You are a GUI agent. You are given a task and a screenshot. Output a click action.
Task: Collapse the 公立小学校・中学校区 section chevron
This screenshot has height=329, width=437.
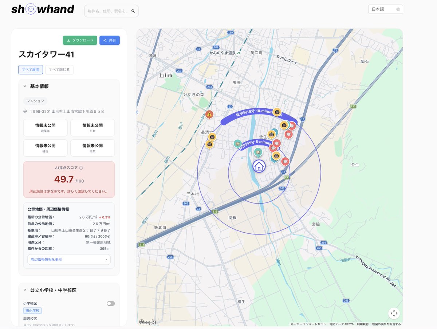[25, 290]
